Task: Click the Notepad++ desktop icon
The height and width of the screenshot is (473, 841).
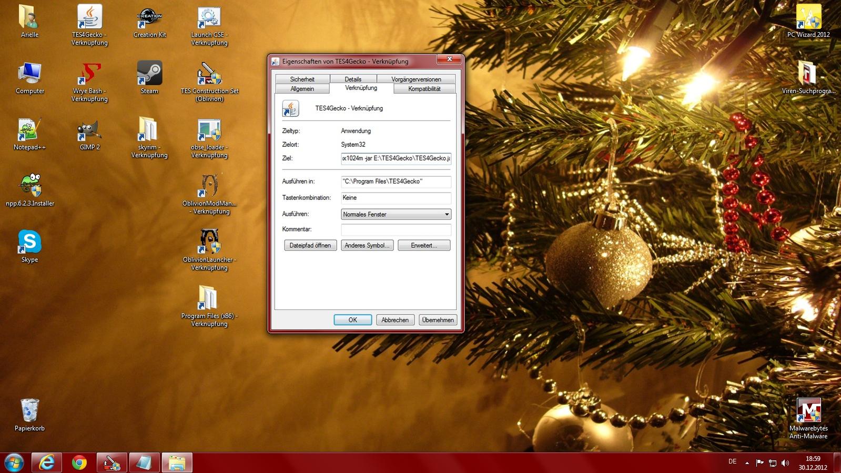Action: pos(29,131)
